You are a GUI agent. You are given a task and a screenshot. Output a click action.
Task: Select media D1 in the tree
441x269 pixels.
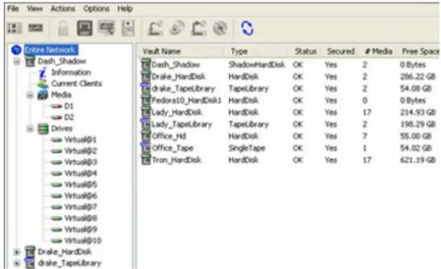click(x=69, y=106)
